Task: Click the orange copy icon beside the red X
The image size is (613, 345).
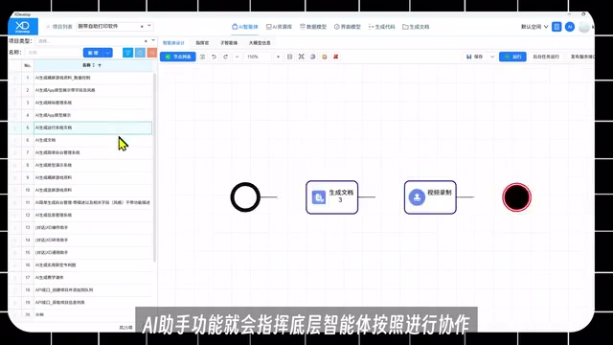Action: click(324, 57)
